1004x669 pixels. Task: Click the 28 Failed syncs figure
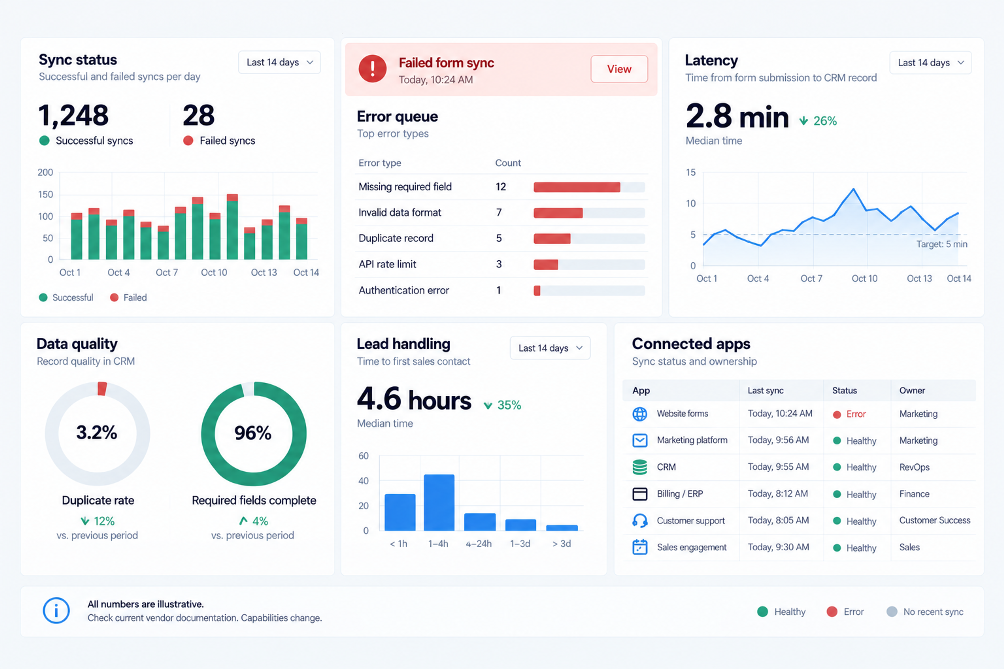pos(198,115)
